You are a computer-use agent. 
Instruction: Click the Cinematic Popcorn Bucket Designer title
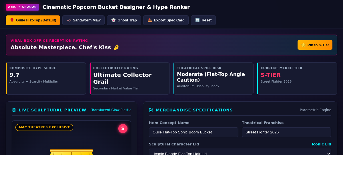point(116,7)
